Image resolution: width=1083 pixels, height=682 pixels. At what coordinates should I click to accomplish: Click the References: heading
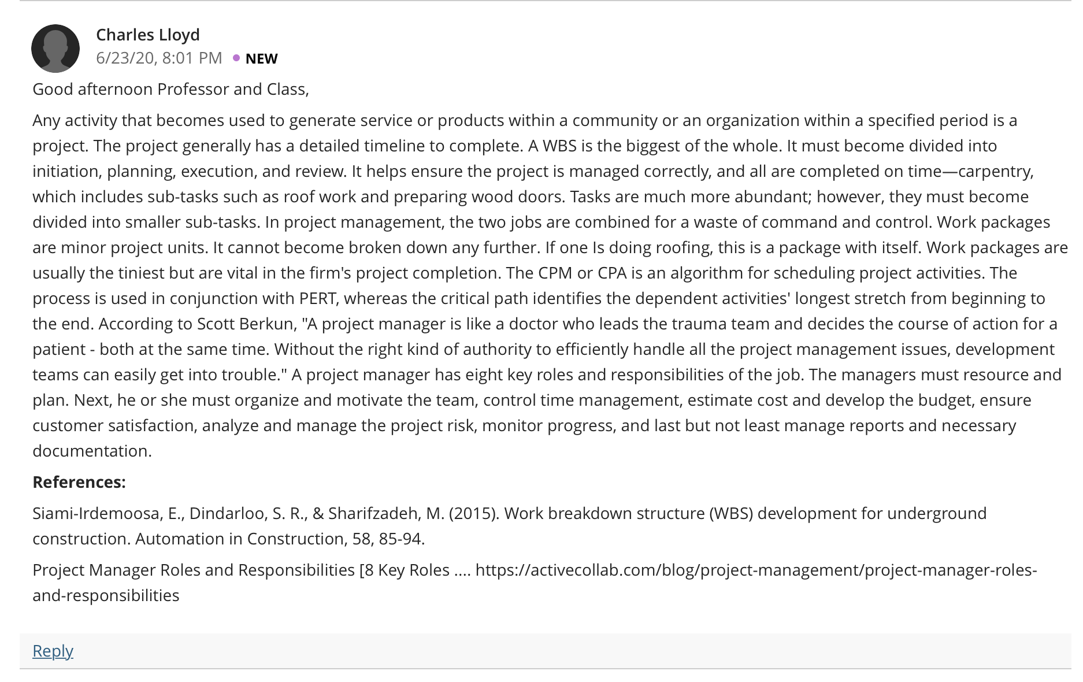point(79,482)
